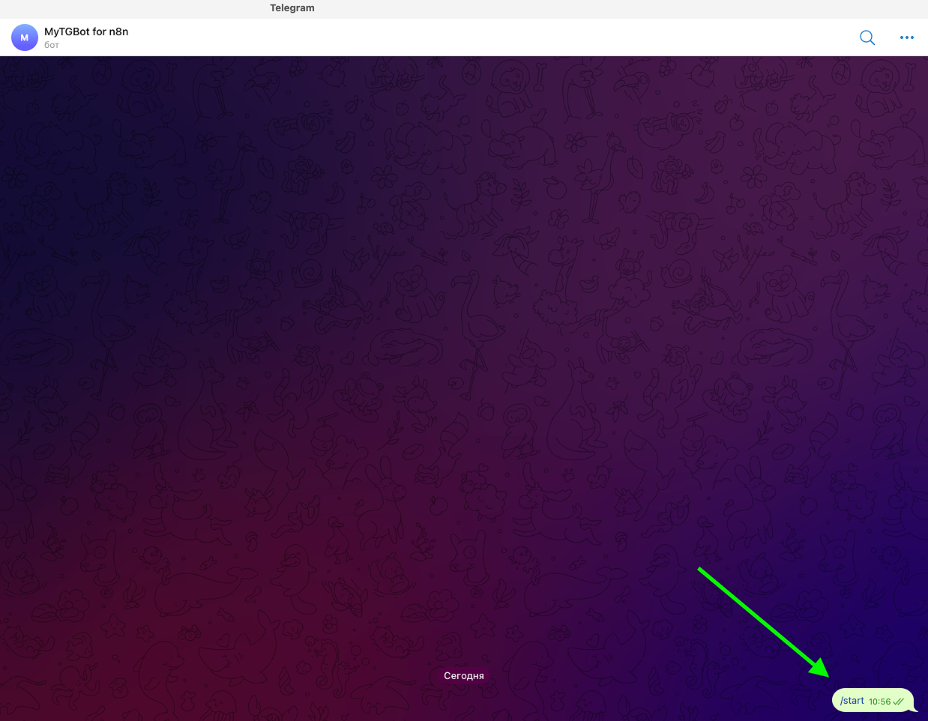
Task: Click the "Сегодня" date badge
Action: [463, 676]
